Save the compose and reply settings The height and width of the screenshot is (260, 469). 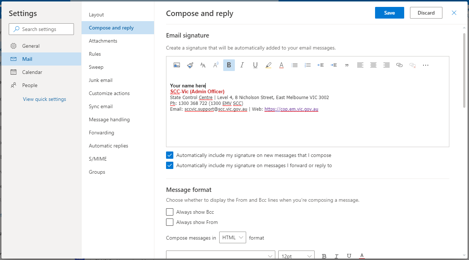click(389, 13)
